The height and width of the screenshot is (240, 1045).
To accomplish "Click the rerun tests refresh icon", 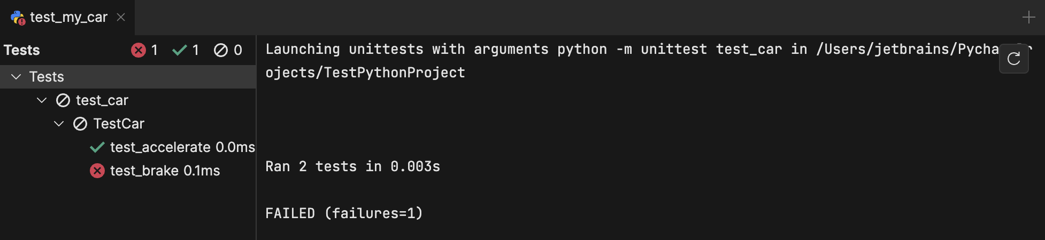I will click(1013, 59).
